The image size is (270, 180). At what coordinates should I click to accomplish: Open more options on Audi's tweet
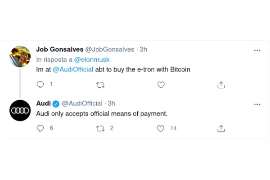coord(257,104)
